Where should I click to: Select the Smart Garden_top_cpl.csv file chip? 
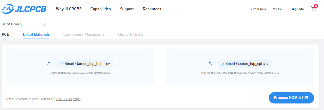click(x=245, y=64)
